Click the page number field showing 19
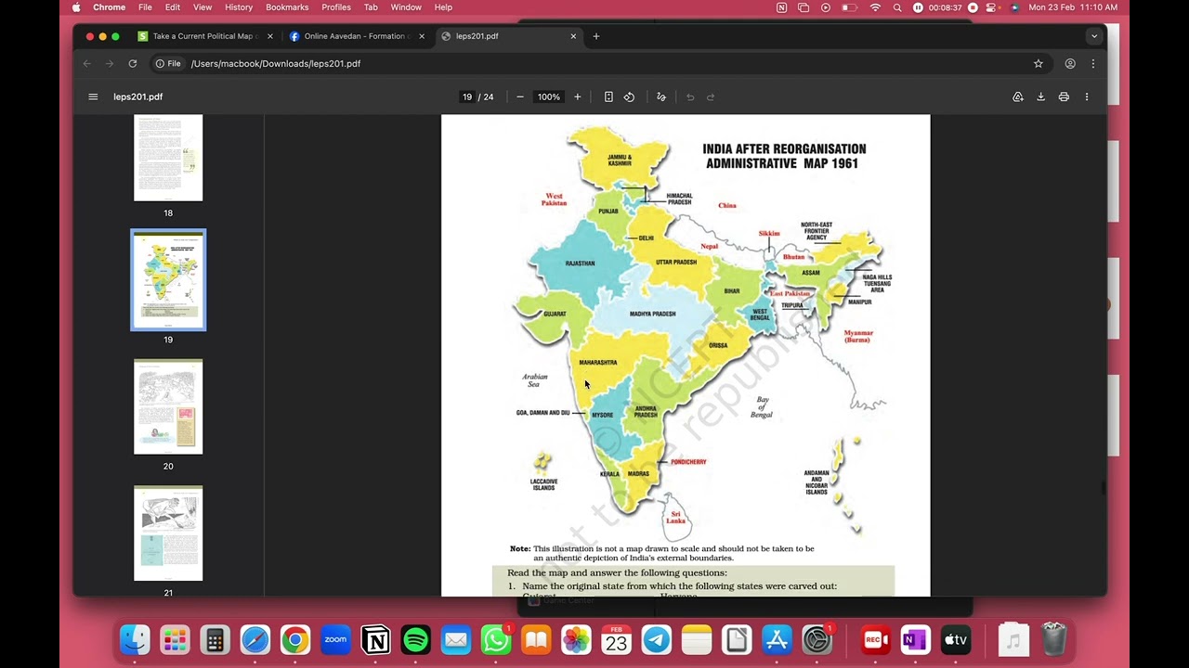 tap(467, 96)
